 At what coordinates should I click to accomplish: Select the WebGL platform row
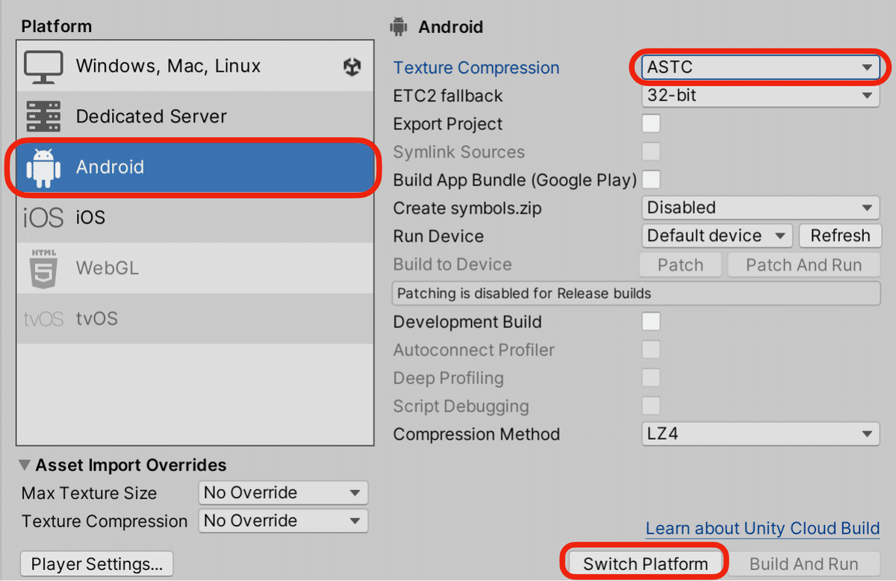tap(195, 268)
